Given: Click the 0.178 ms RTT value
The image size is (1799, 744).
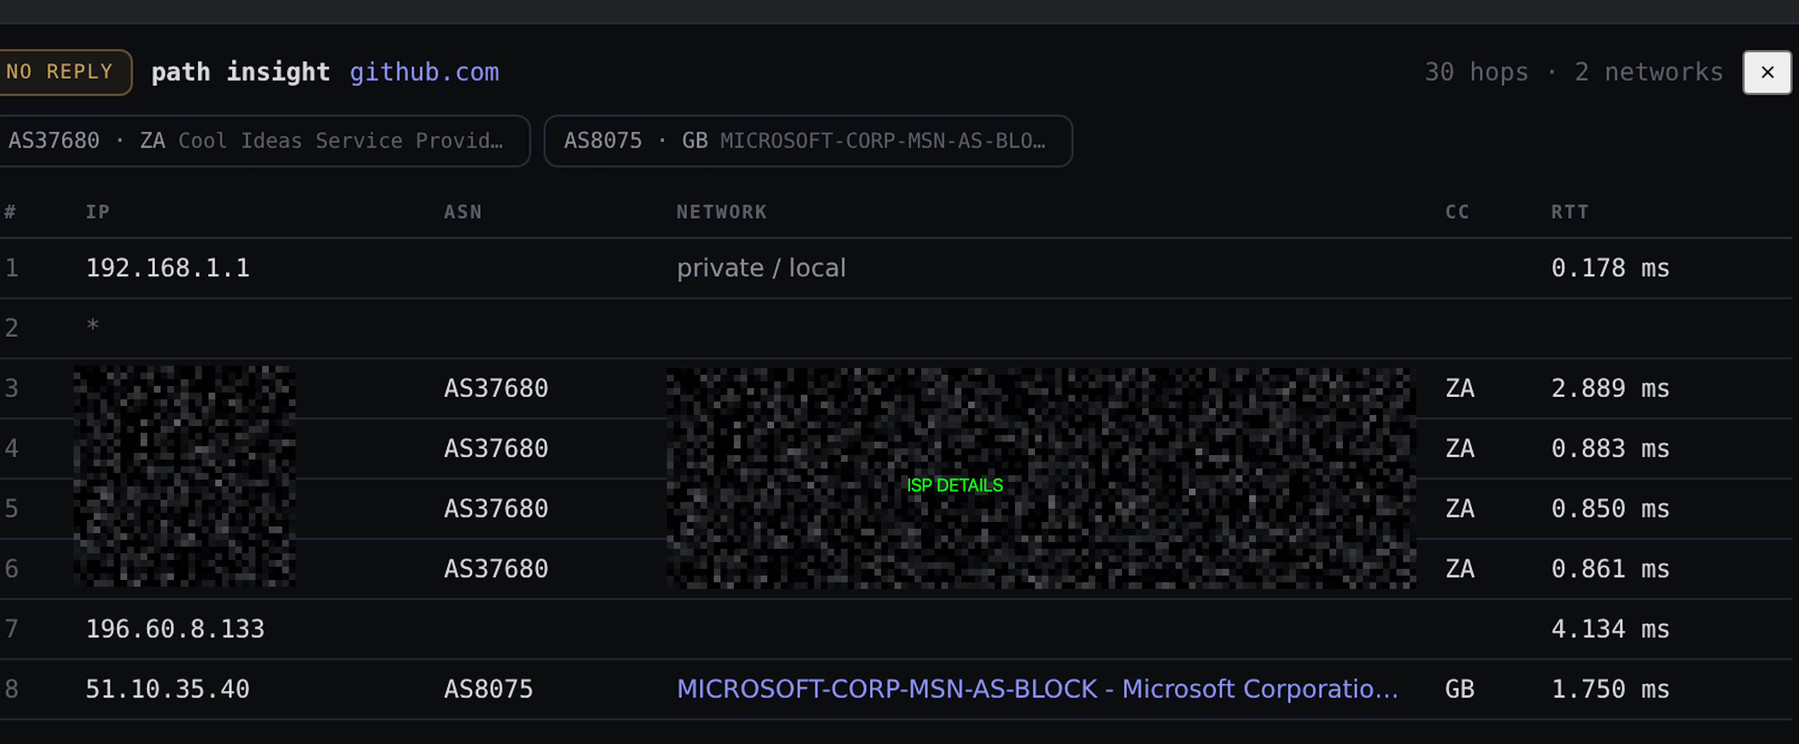Looking at the screenshot, I should (x=1610, y=268).
